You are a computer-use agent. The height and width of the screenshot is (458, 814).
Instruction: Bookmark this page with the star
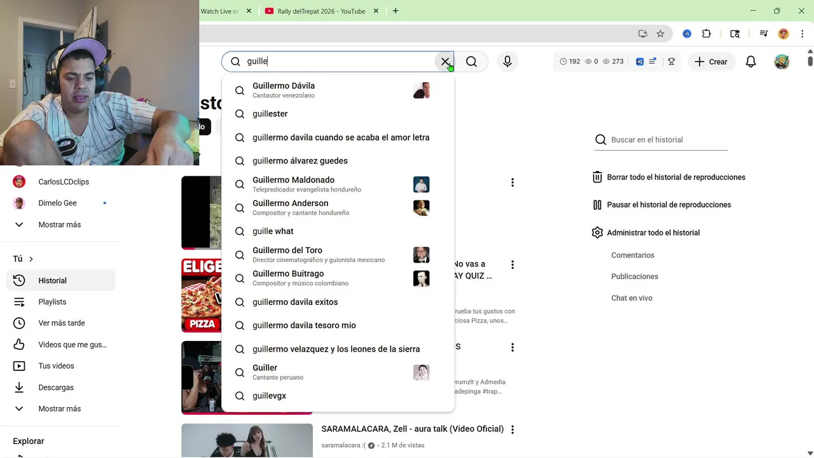(x=660, y=34)
